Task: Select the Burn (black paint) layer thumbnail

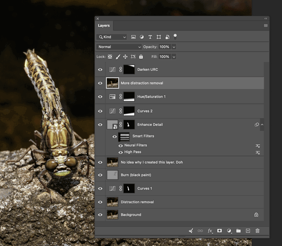Action: pos(112,175)
